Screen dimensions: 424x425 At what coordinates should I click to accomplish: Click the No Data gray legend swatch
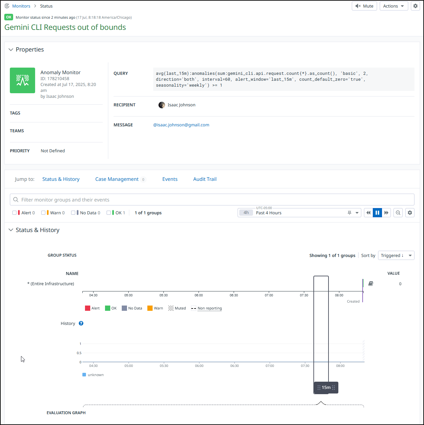click(124, 308)
